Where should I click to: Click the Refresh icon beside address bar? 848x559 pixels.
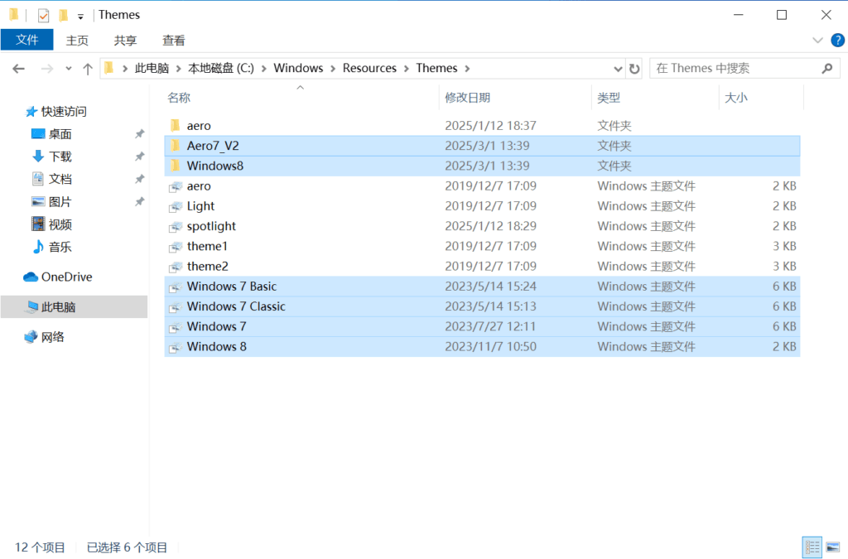(x=634, y=69)
